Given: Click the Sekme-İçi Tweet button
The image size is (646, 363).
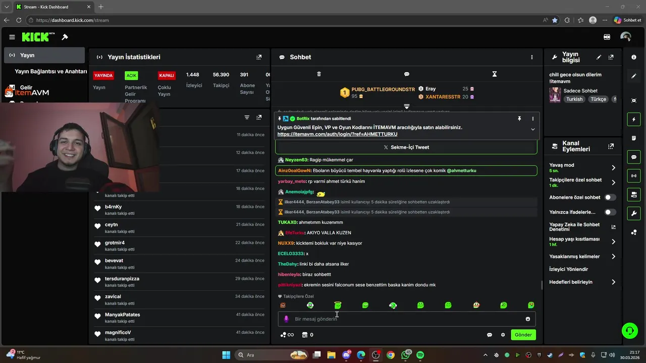Looking at the screenshot, I should (406, 147).
